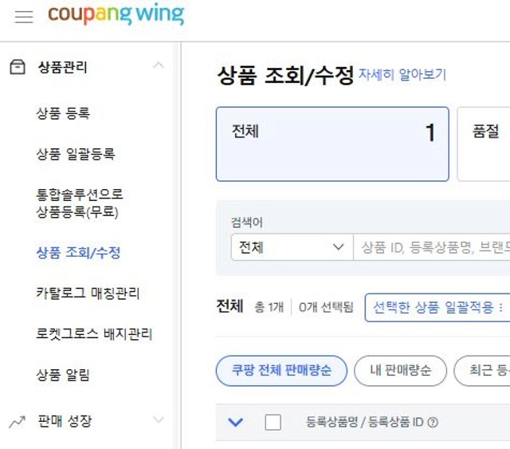Viewport: 510px width, 449px height.
Task: Open 상품 일괄등록 menu item
Action: coord(76,154)
